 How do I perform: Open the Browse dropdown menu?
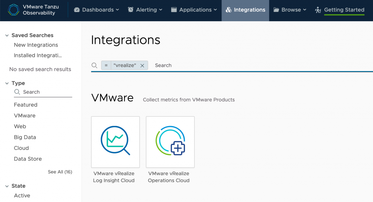[290, 10]
